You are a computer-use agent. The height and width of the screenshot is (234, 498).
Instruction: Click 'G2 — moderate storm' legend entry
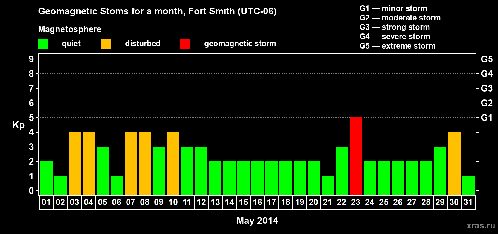click(x=400, y=18)
